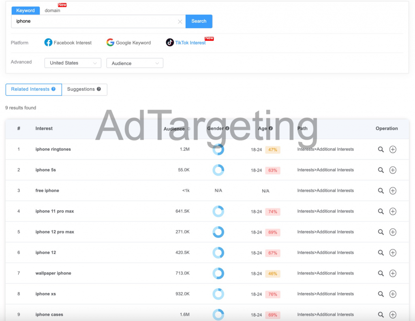
Task: Click magnifier icon for iphone cases row
Action: tap(381, 315)
